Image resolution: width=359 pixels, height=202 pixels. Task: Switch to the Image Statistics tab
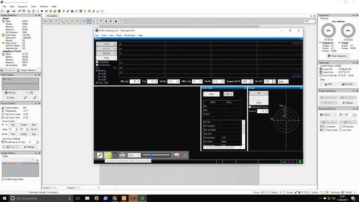pos(27,70)
